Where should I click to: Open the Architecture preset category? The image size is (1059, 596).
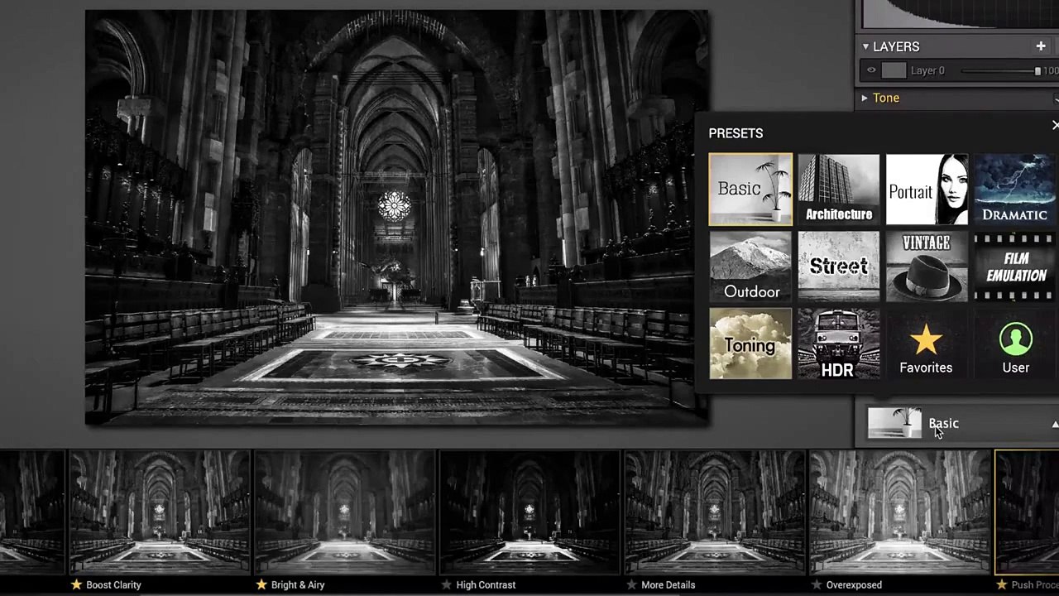(x=838, y=190)
